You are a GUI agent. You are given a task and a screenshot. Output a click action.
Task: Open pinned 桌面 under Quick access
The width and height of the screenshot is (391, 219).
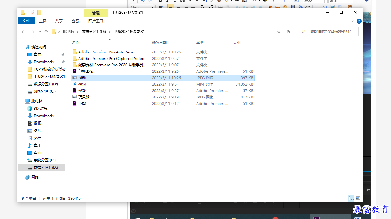37,55
